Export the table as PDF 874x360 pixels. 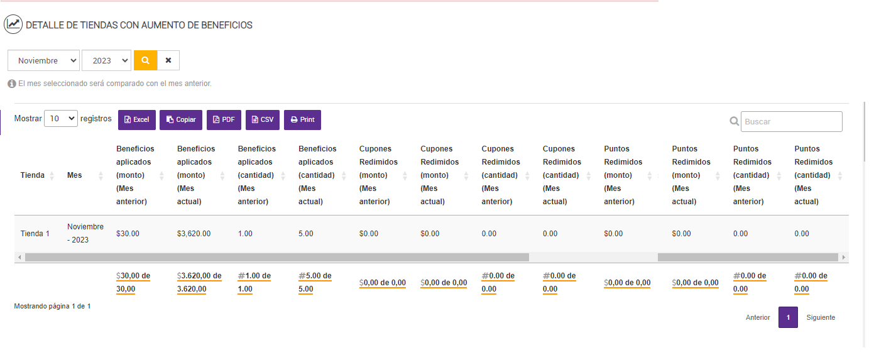224,120
